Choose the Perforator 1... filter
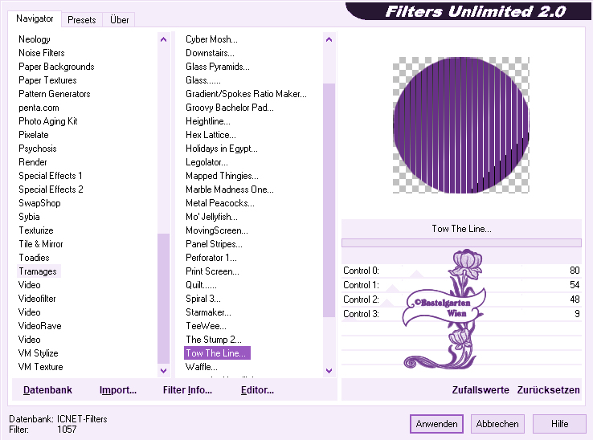Viewport: 593px width, 440px height. click(x=211, y=258)
